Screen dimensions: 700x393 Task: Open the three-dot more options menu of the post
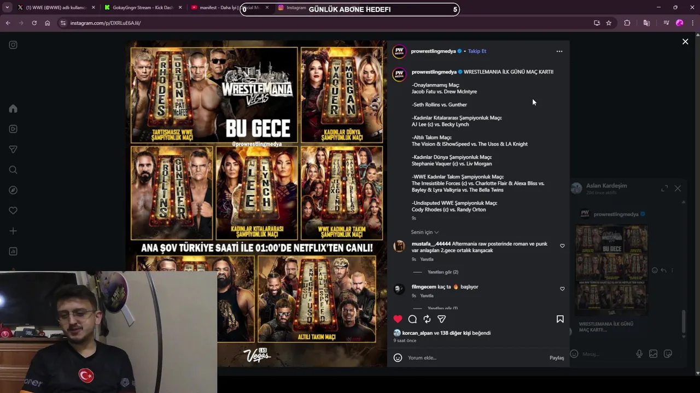coord(559,51)
